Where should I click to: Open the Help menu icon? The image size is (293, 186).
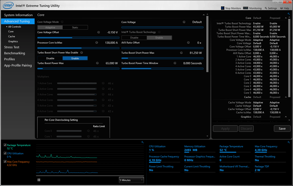(284, 8)
